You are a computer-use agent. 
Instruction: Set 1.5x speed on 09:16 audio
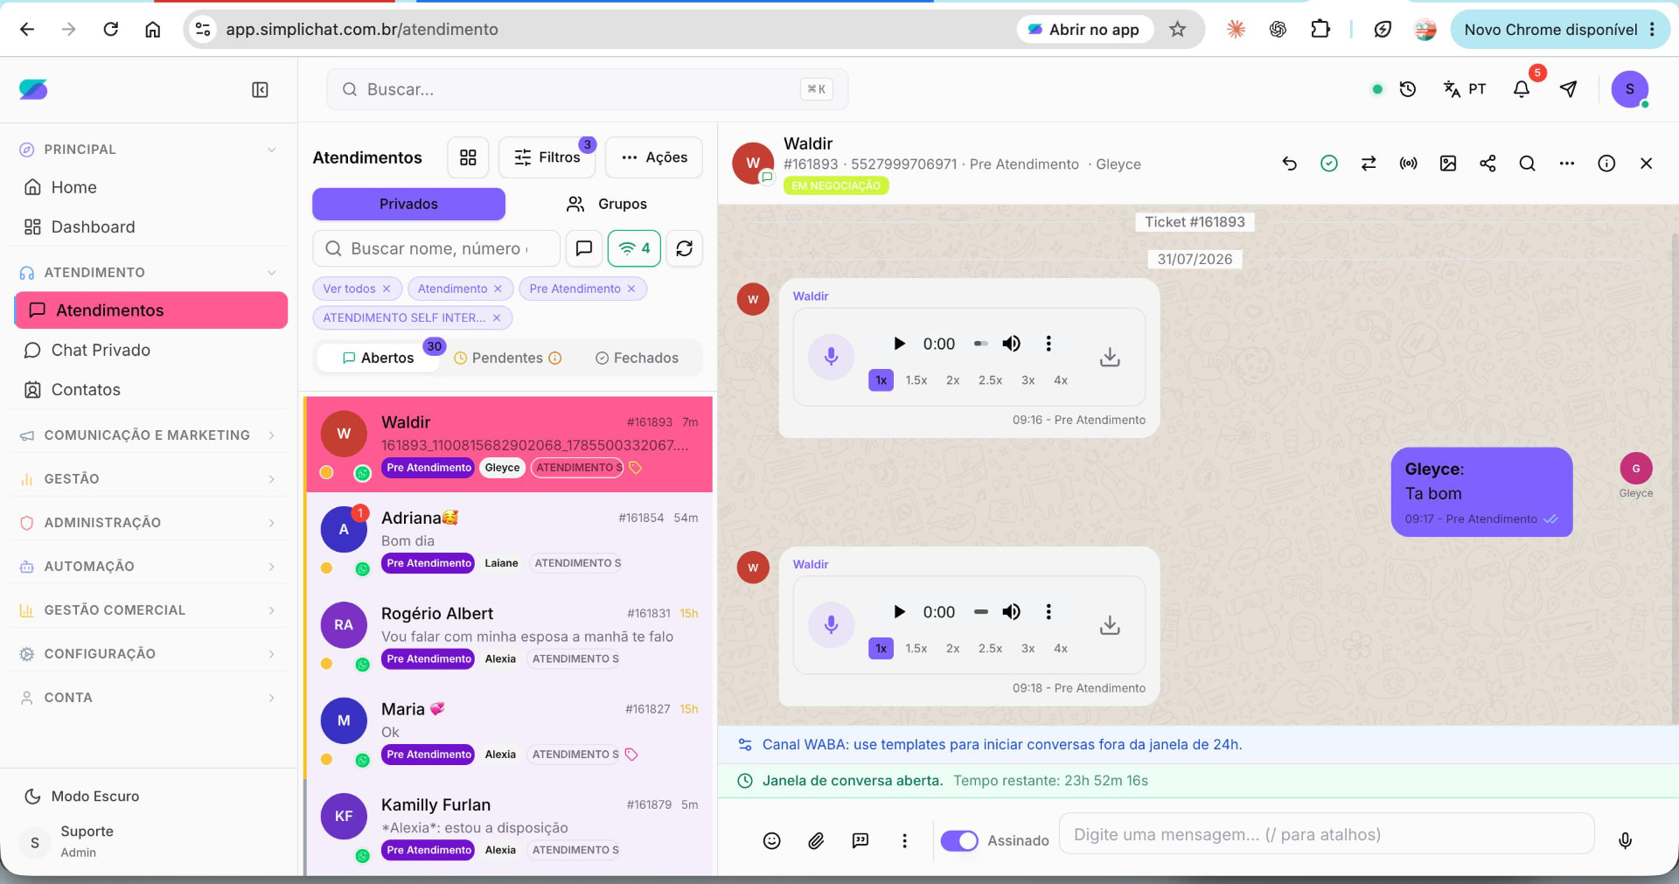coord(916,380)
